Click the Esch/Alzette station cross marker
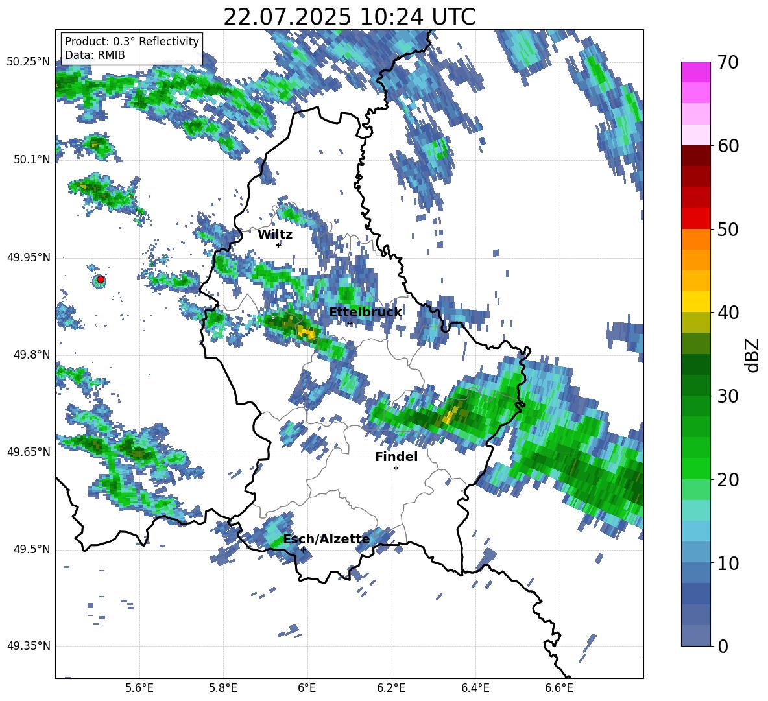The height and width of the screenshot is (701, 768). pyautogui.click(x=303, y=550)
